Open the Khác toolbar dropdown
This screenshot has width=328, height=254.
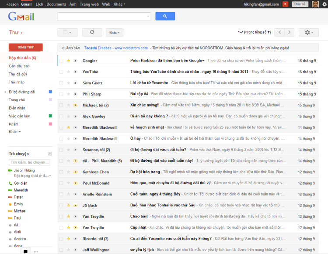click(115, 32)
